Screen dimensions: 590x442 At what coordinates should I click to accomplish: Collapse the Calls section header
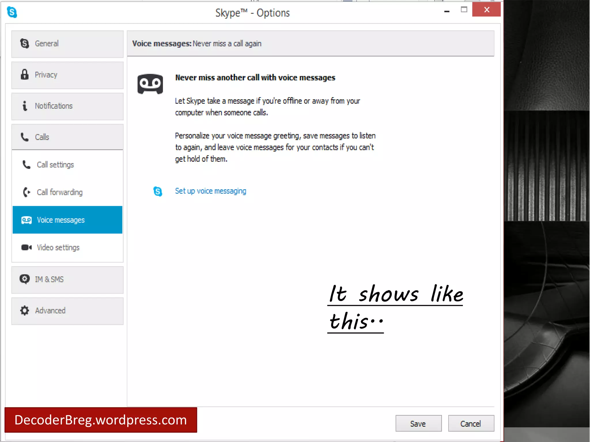67,137
